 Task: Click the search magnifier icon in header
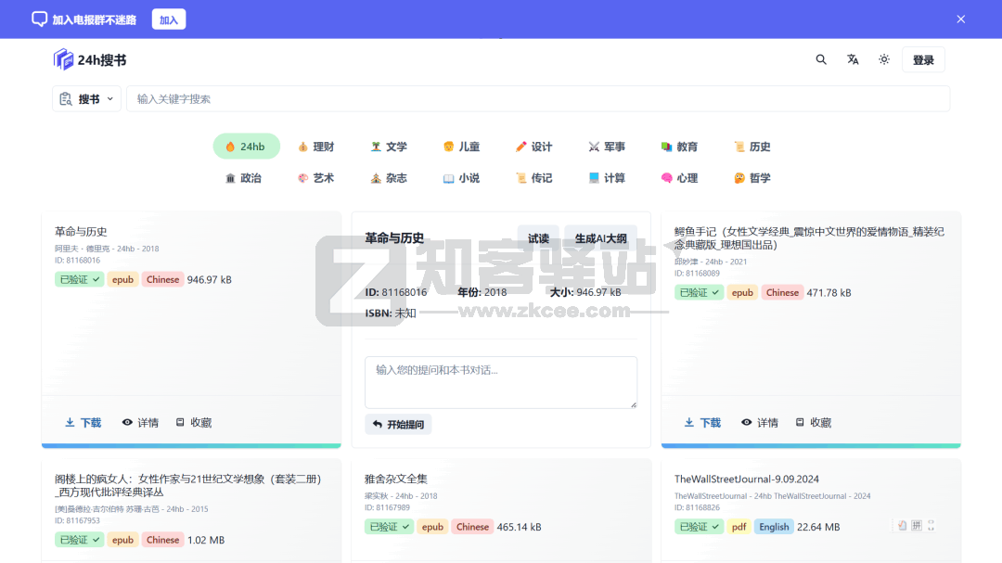821,59
